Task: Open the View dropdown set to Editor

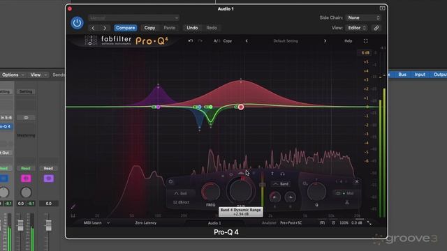Action: click(357, 28)
